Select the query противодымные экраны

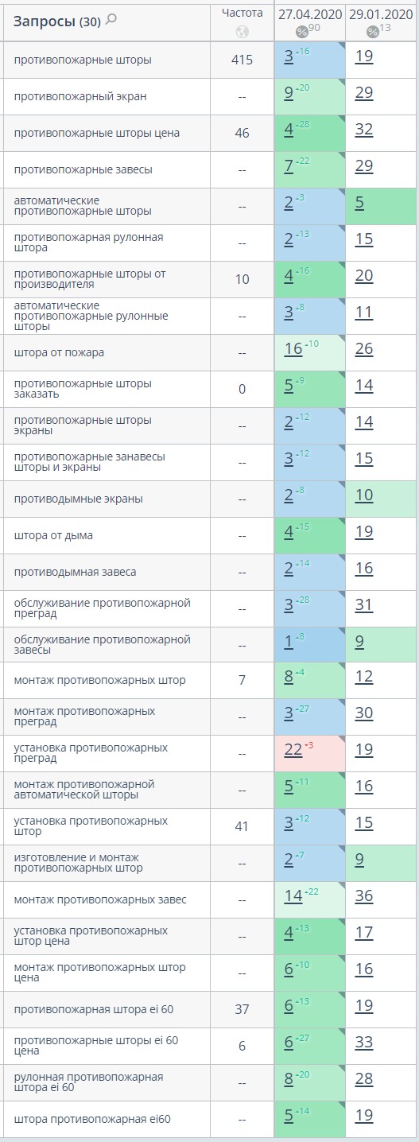pos(79,499)
